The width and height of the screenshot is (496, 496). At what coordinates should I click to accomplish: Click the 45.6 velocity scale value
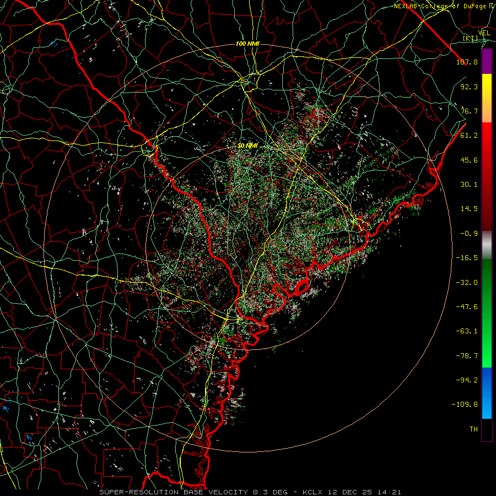pos(469,160)
